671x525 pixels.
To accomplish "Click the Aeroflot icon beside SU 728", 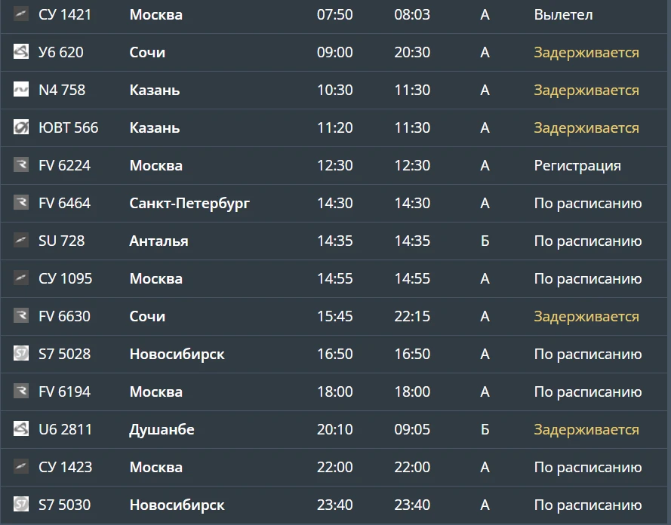I will [21, 241].
